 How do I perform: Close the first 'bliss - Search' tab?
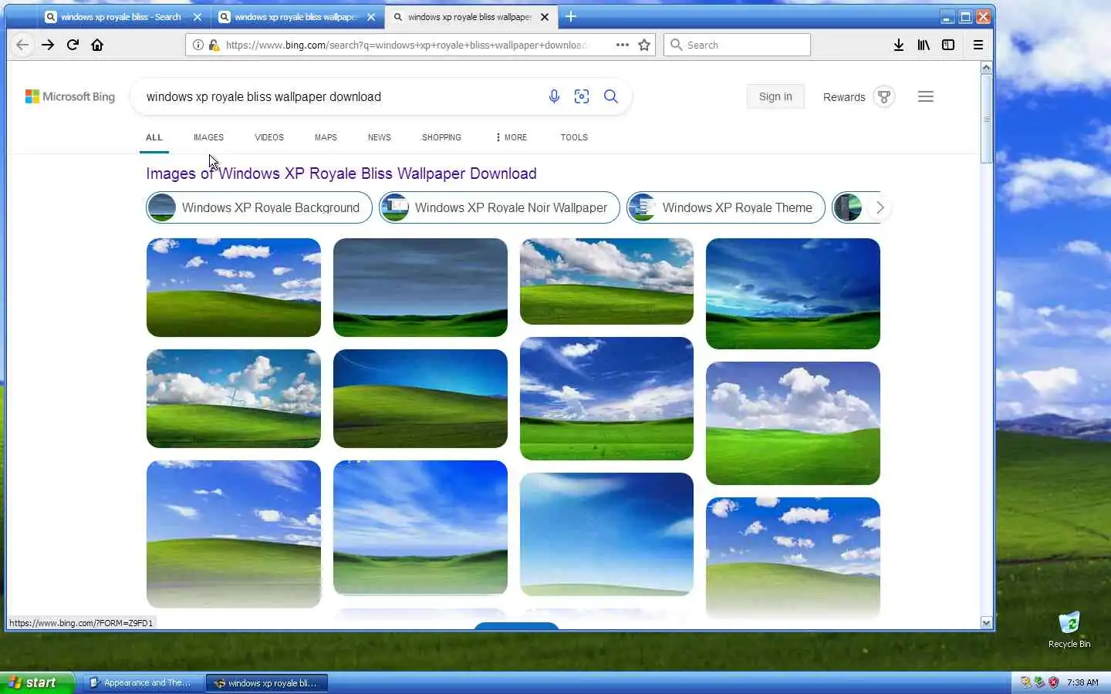point(198,17)
